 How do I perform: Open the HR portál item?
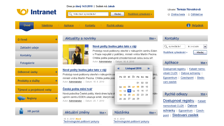[36, 111]
